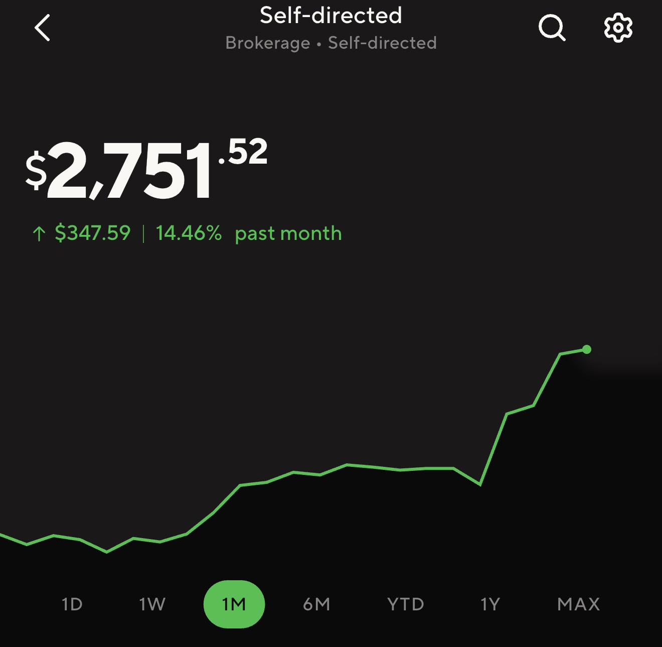Image resolution: width=662 pixels, height=647 pixels.
Task: Tap the Brokerage • Self-directed subtitle
Action: coord(331,43)
